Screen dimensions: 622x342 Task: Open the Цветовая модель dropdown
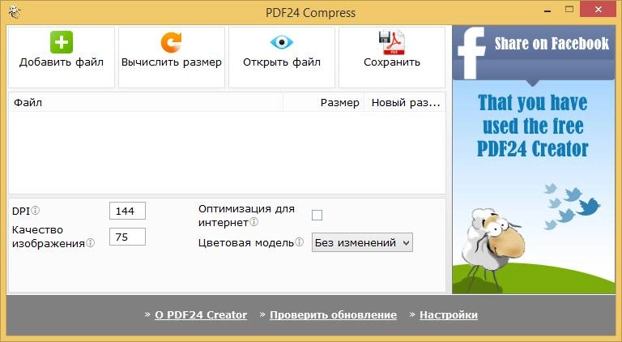[x=362, y=242]
